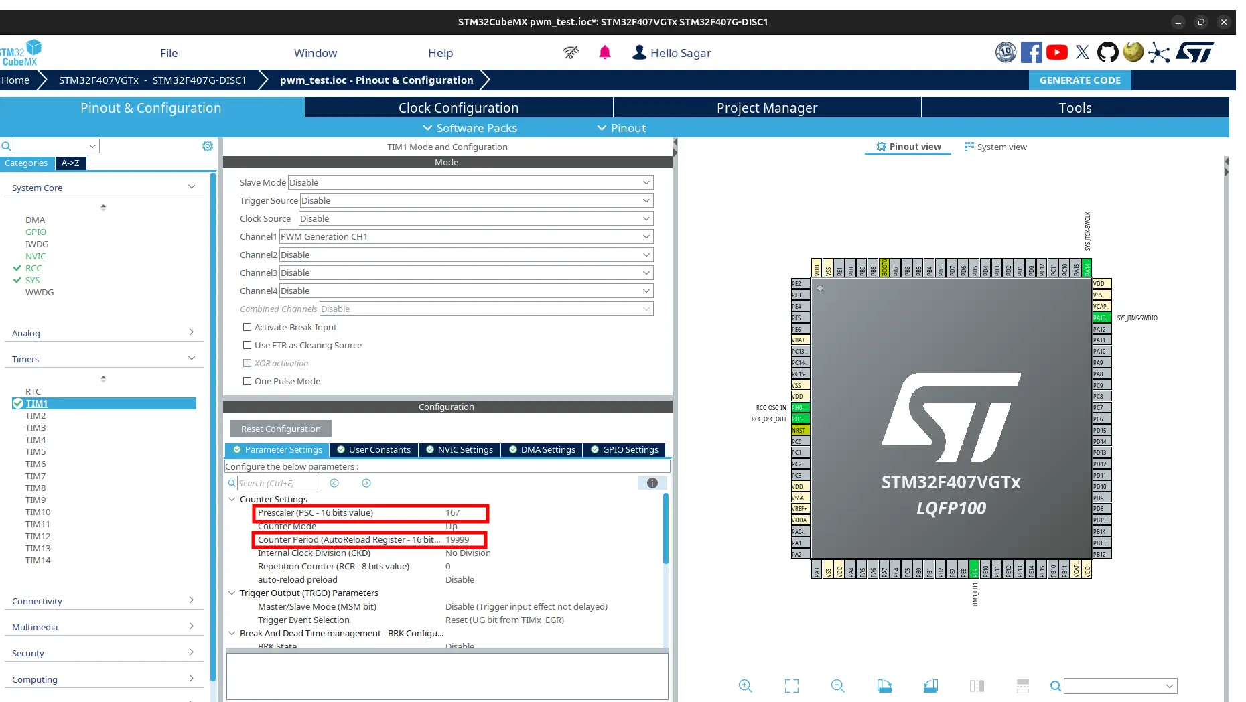Switch to the Tools tab
The width and height of the screenshot is (1246, 702).
(1075, 108)
